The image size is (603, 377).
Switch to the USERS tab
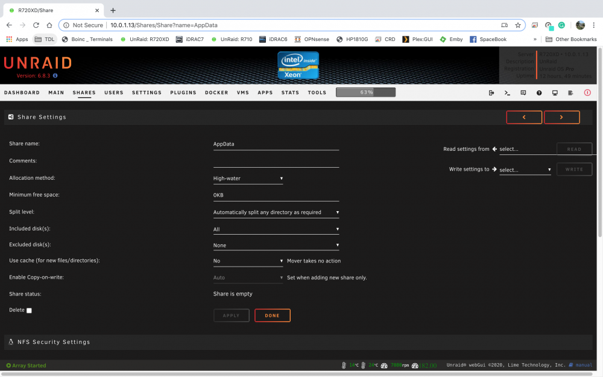tap(114, 93)
